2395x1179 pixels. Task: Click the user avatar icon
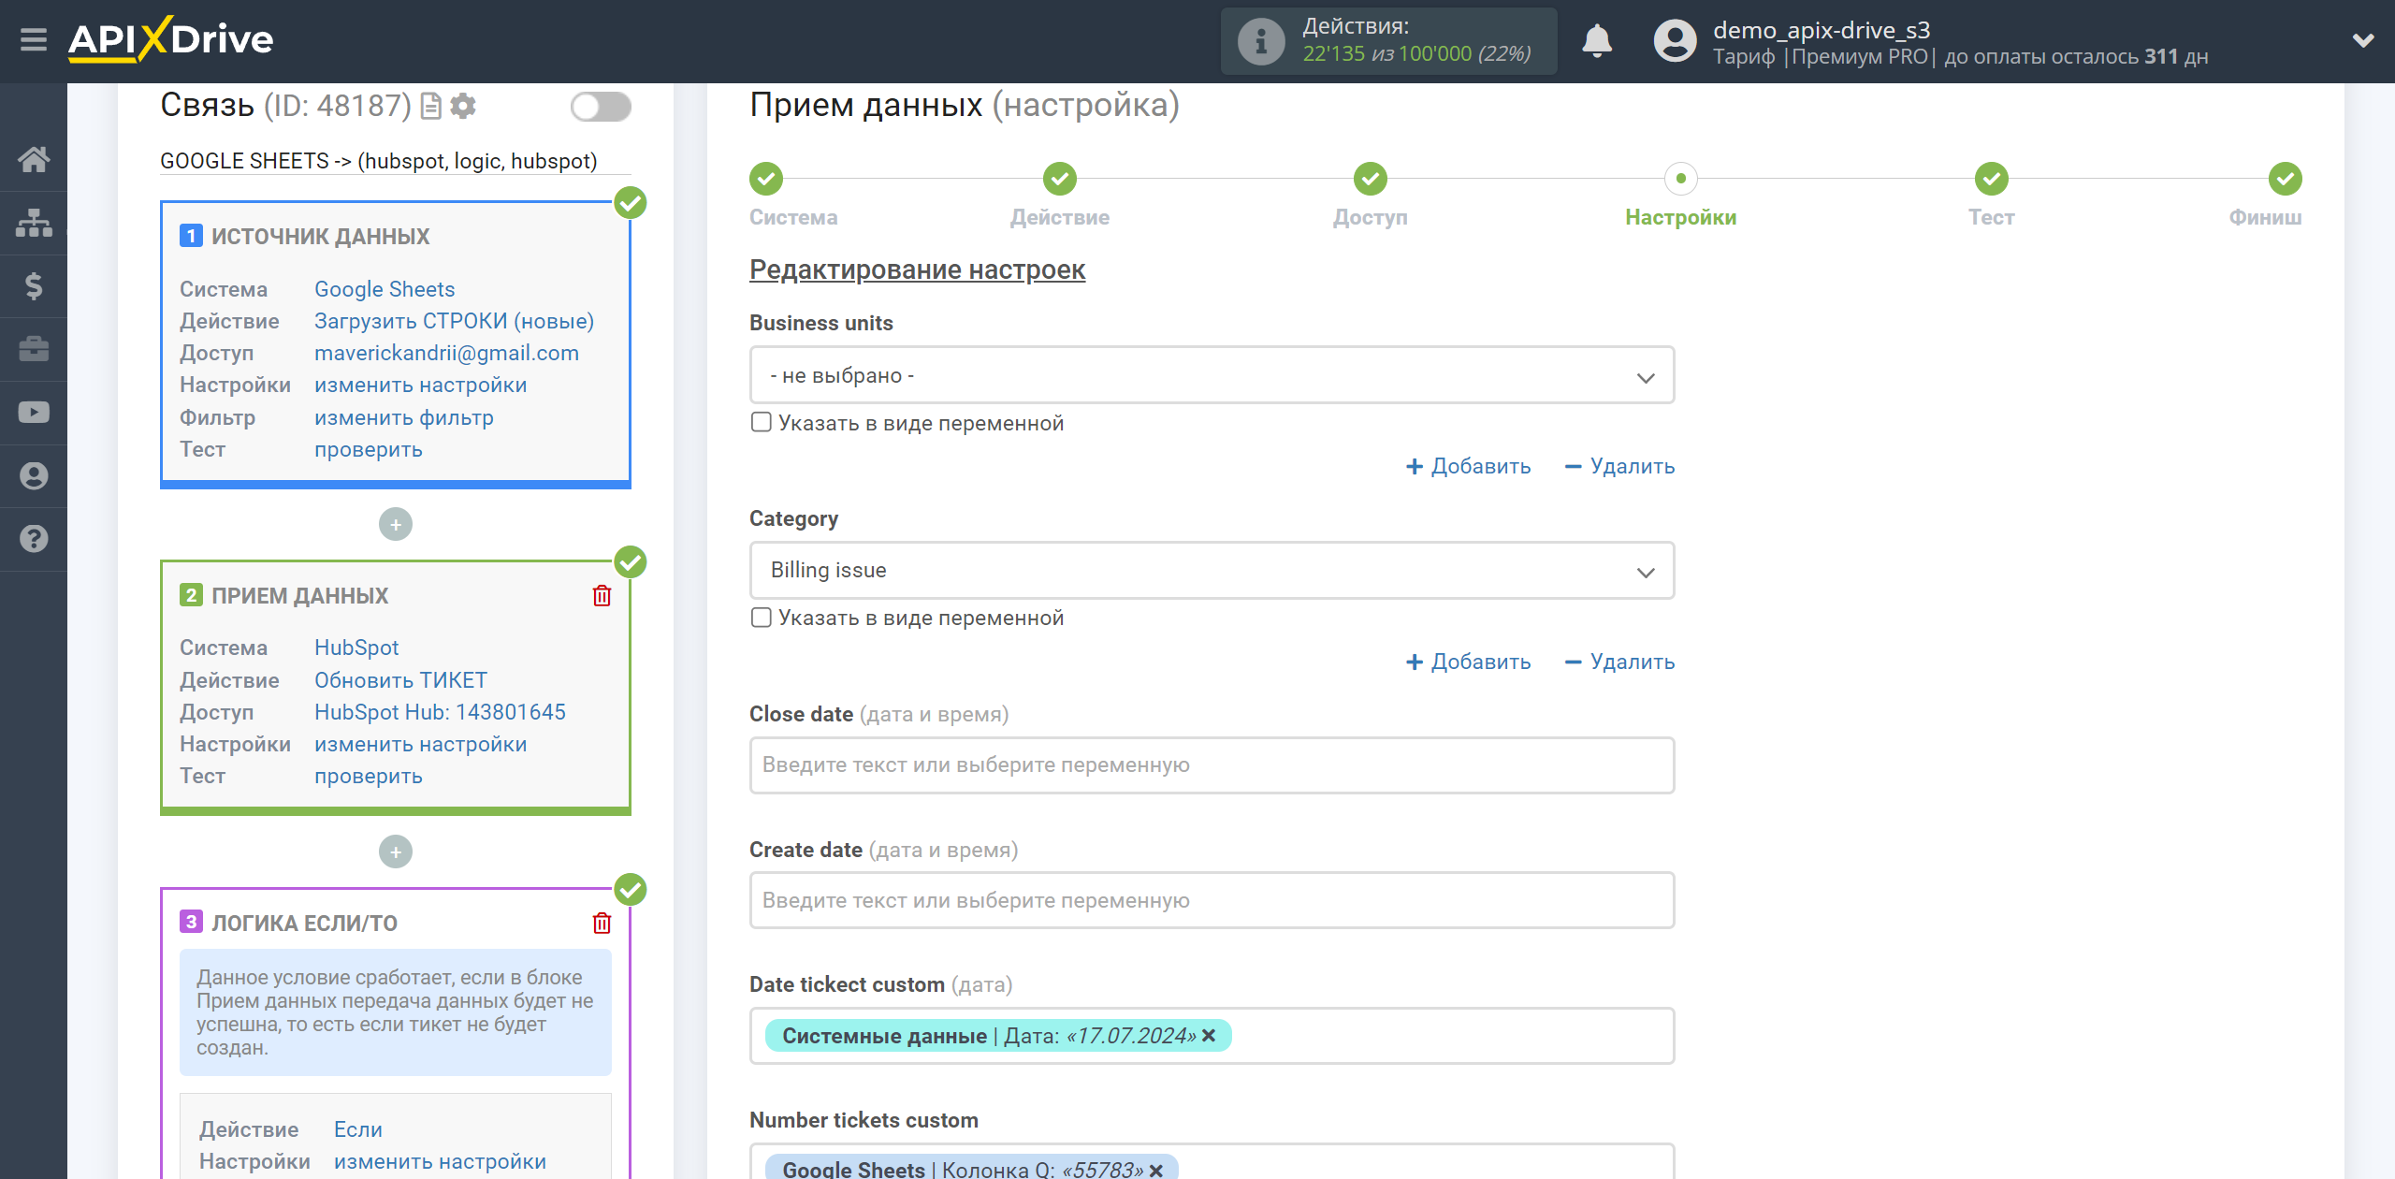tap(1675, 41)
